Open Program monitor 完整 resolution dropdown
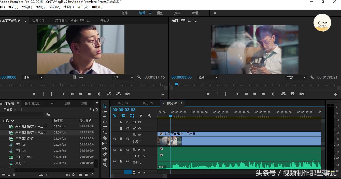 click(296, 78)
